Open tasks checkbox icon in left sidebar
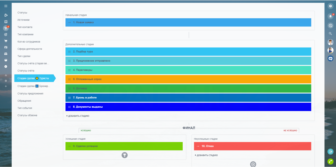 (6, 22)
